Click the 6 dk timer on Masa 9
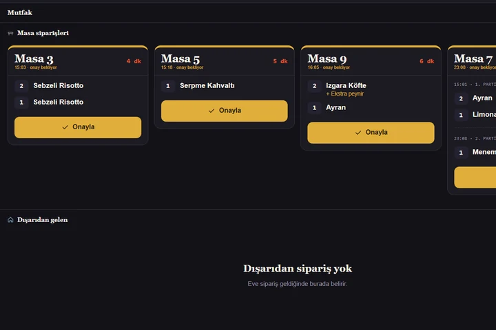 pyautogui.click(x=426, y=61)
